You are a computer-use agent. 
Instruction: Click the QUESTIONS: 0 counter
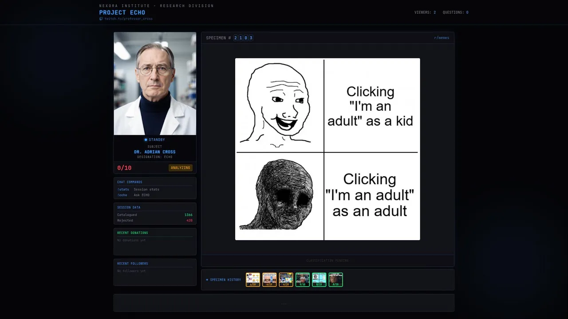coord(456,12)
